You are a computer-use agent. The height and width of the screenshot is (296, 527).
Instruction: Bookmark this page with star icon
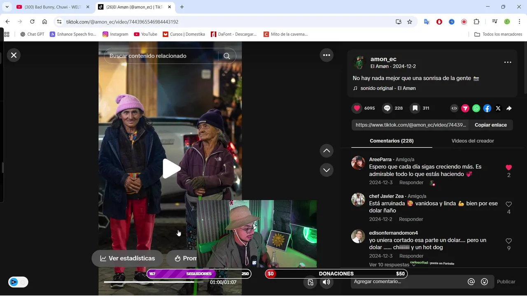(x=410, y=22)
